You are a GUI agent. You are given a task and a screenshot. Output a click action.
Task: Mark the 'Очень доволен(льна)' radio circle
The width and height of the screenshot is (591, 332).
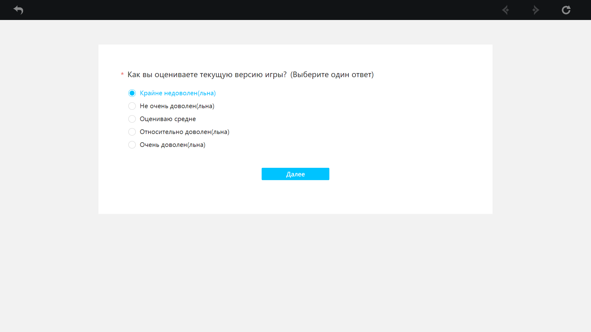coord(132,145)
